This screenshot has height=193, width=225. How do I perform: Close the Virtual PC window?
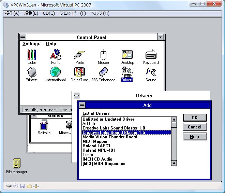(x=214, y=3)
